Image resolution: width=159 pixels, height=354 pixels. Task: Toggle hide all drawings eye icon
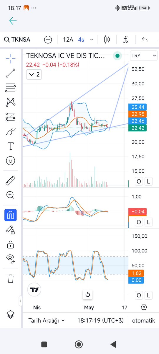tap(11, 259)
